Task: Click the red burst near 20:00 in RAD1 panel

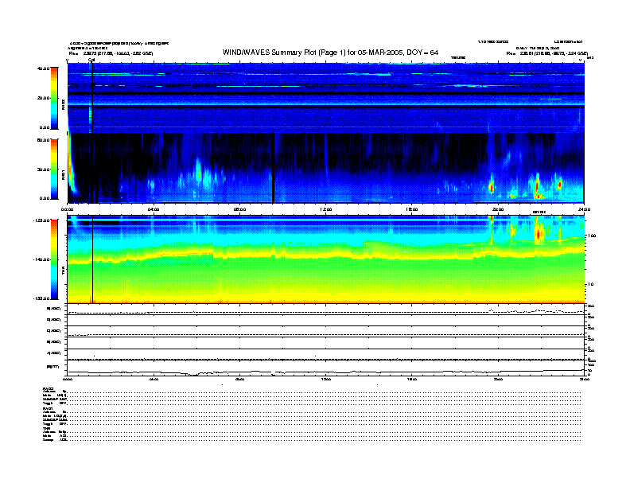Action: pyautogui.click(x=491, y=188)
